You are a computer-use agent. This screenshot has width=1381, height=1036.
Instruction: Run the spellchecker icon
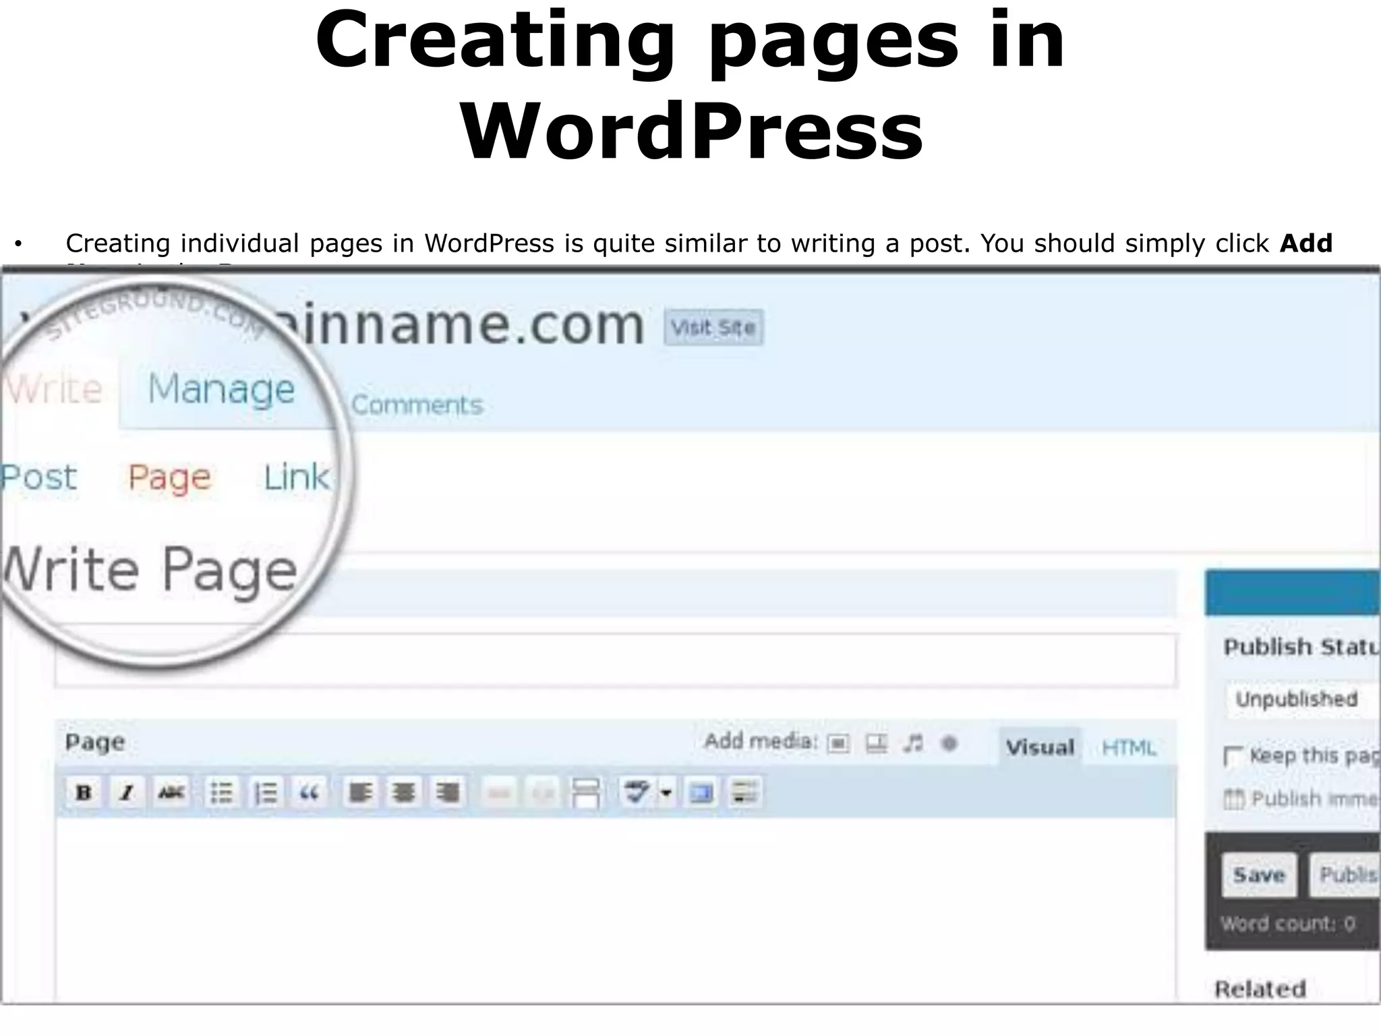[637, 793]
